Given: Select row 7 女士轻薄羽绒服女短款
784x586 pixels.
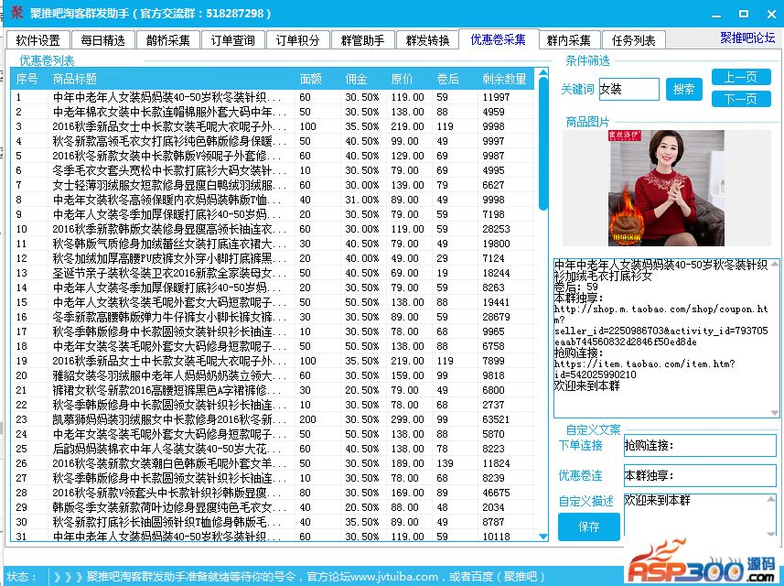Looking at the screenshot, I should click(273, 185).
